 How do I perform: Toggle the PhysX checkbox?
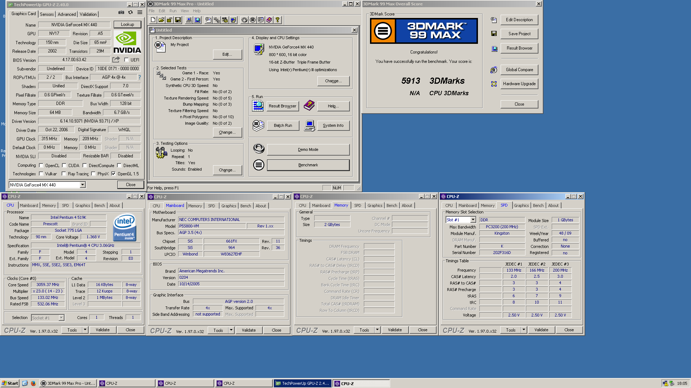[x=93, y=174]
